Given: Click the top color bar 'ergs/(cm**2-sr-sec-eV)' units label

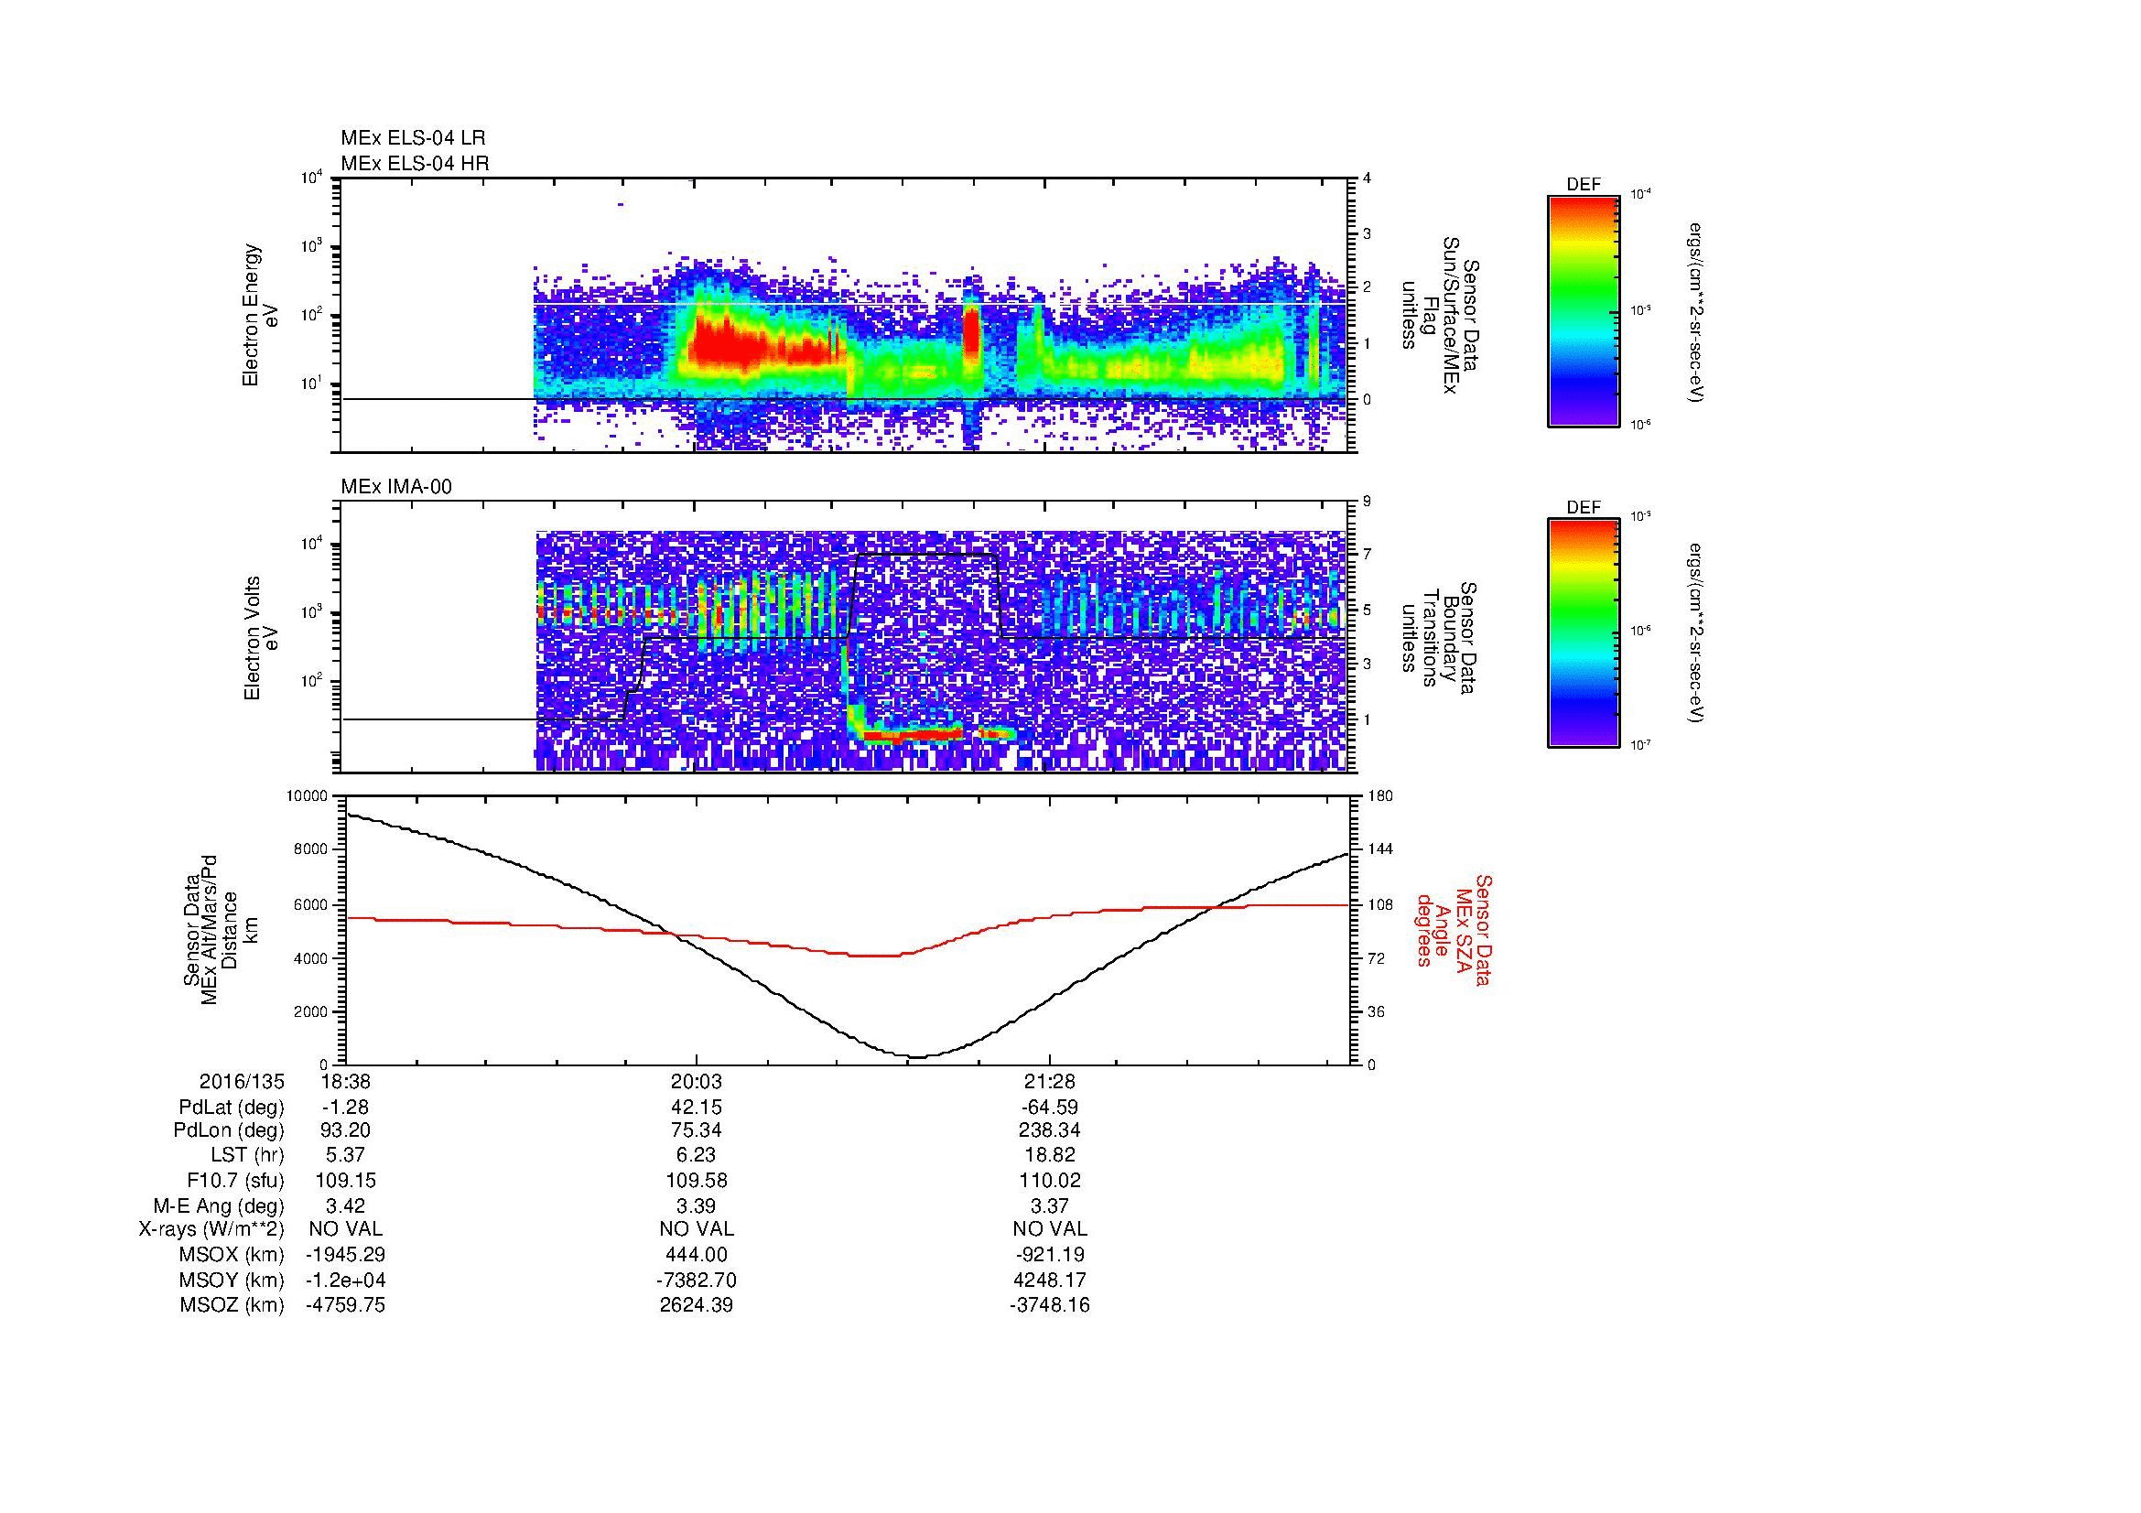Looking at the screenshot, I should point(1696,311).
